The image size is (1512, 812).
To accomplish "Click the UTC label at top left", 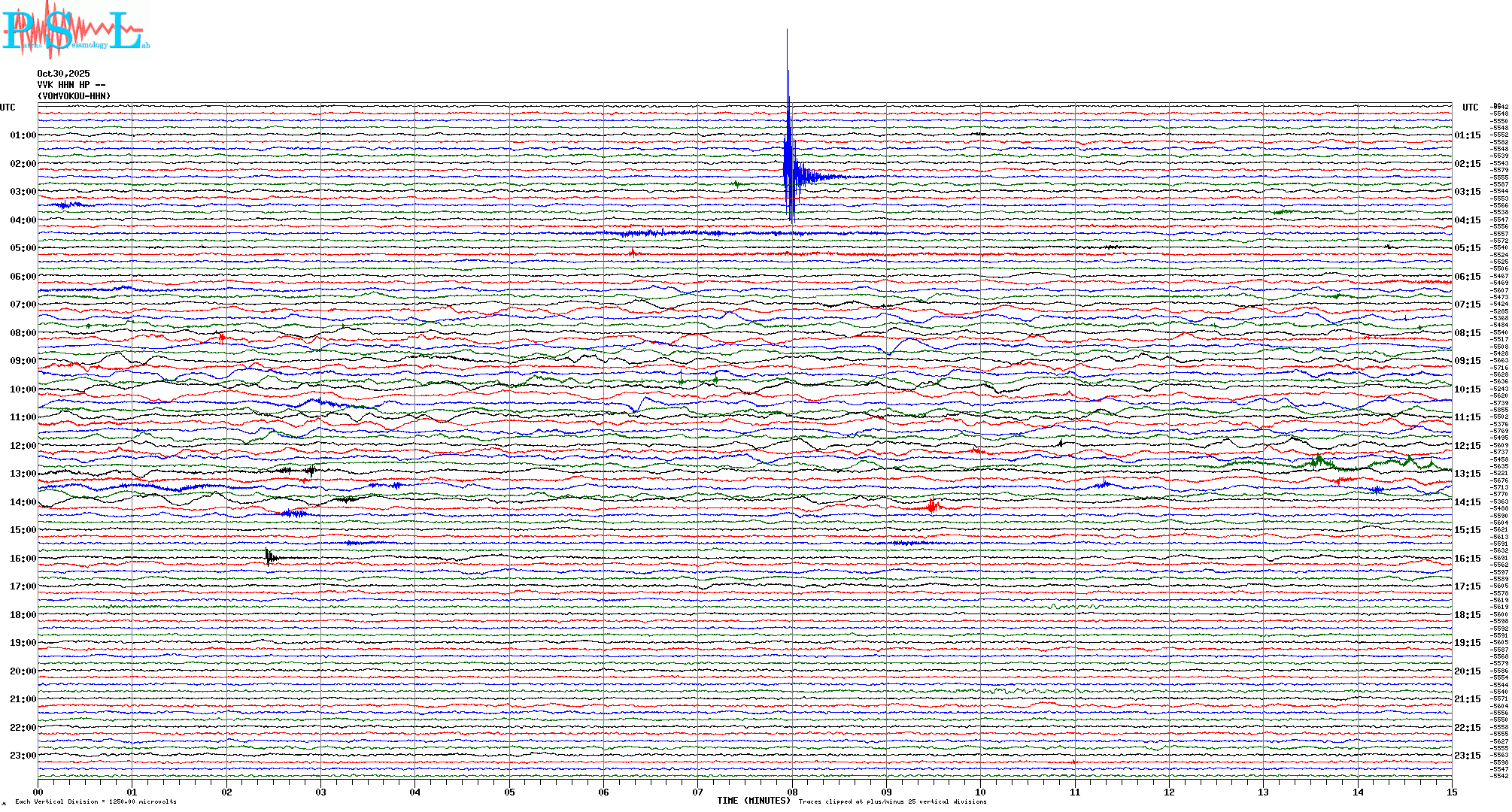I will point(8,108).
